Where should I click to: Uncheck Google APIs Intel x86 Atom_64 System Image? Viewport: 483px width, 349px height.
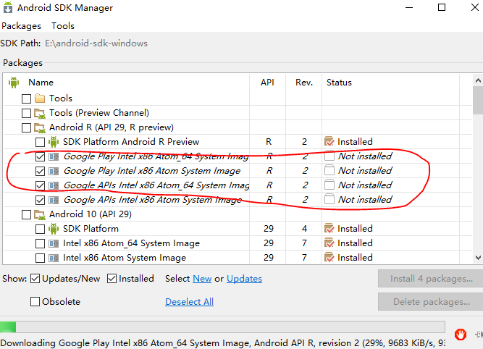click(41, 185)
